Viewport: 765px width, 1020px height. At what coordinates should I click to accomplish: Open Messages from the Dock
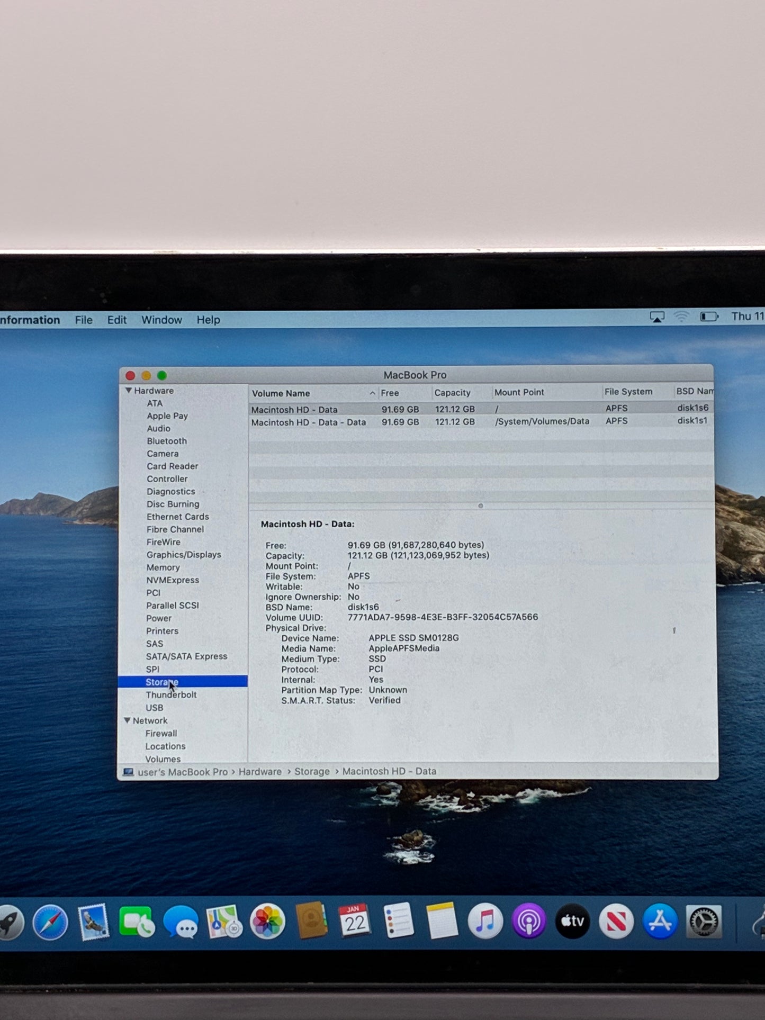point(181,922)
